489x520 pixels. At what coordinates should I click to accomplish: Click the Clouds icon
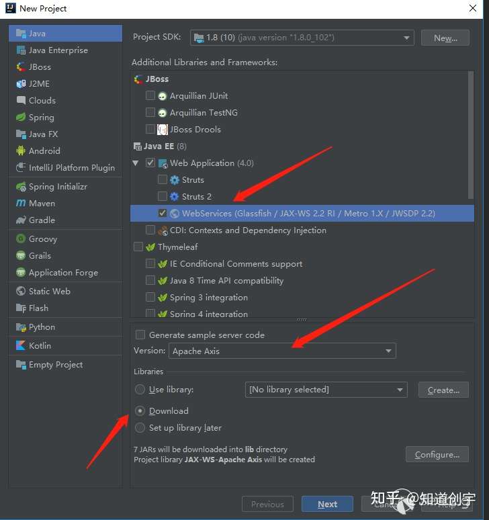(x=21, y=100)
